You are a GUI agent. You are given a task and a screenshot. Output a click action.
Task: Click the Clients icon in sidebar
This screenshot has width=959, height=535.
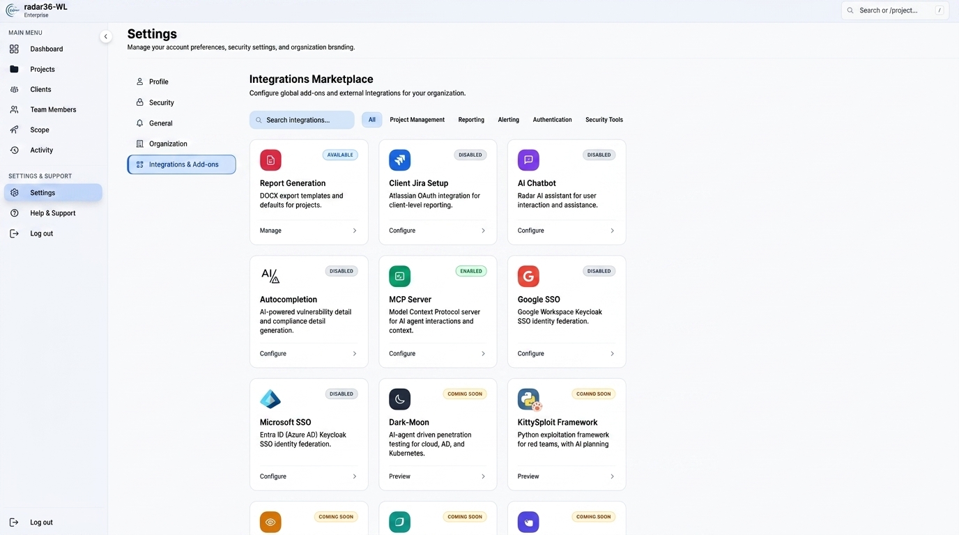pyautogui.click(x=14, y=89)
